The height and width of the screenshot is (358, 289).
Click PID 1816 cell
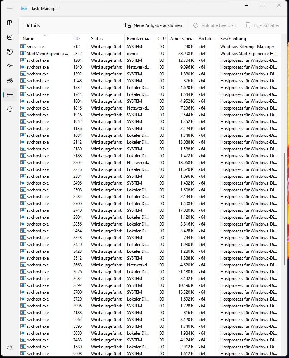[77, 108]
